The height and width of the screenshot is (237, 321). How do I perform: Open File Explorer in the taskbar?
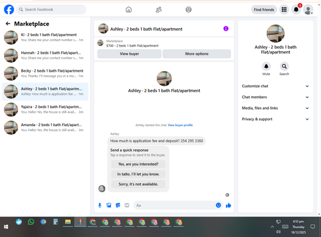pyautogui.click(x=68, y=222)
